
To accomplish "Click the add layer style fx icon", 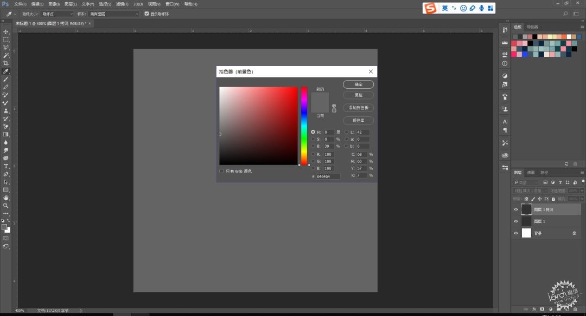I will coord(534,310).
